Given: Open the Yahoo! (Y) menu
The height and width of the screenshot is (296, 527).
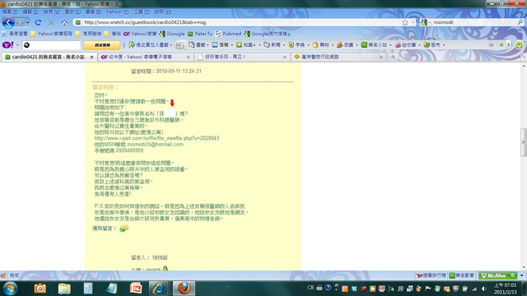Looking at the screenshot, I should 117,12.
